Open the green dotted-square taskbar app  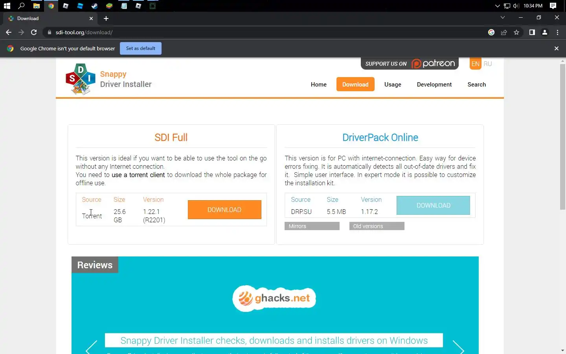click(x=153, y=6)
